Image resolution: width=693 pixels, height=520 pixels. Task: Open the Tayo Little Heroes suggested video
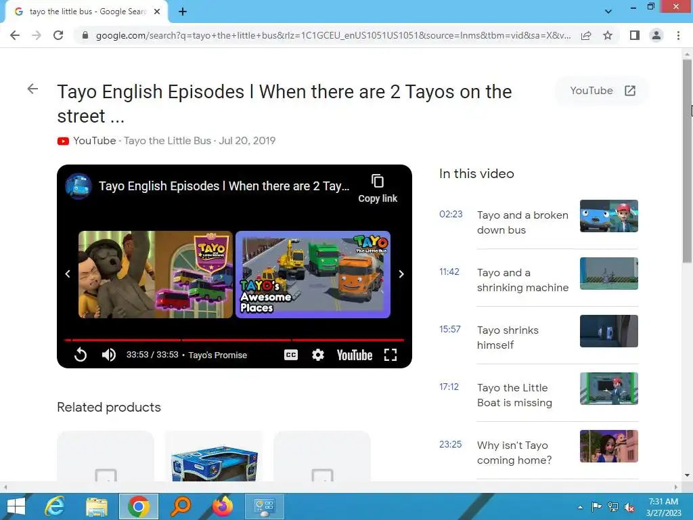pos(156,275)
